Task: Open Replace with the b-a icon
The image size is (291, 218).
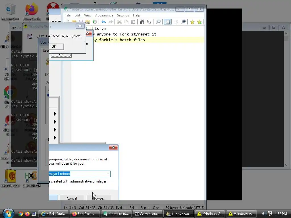Action: [x=149, y=22]
